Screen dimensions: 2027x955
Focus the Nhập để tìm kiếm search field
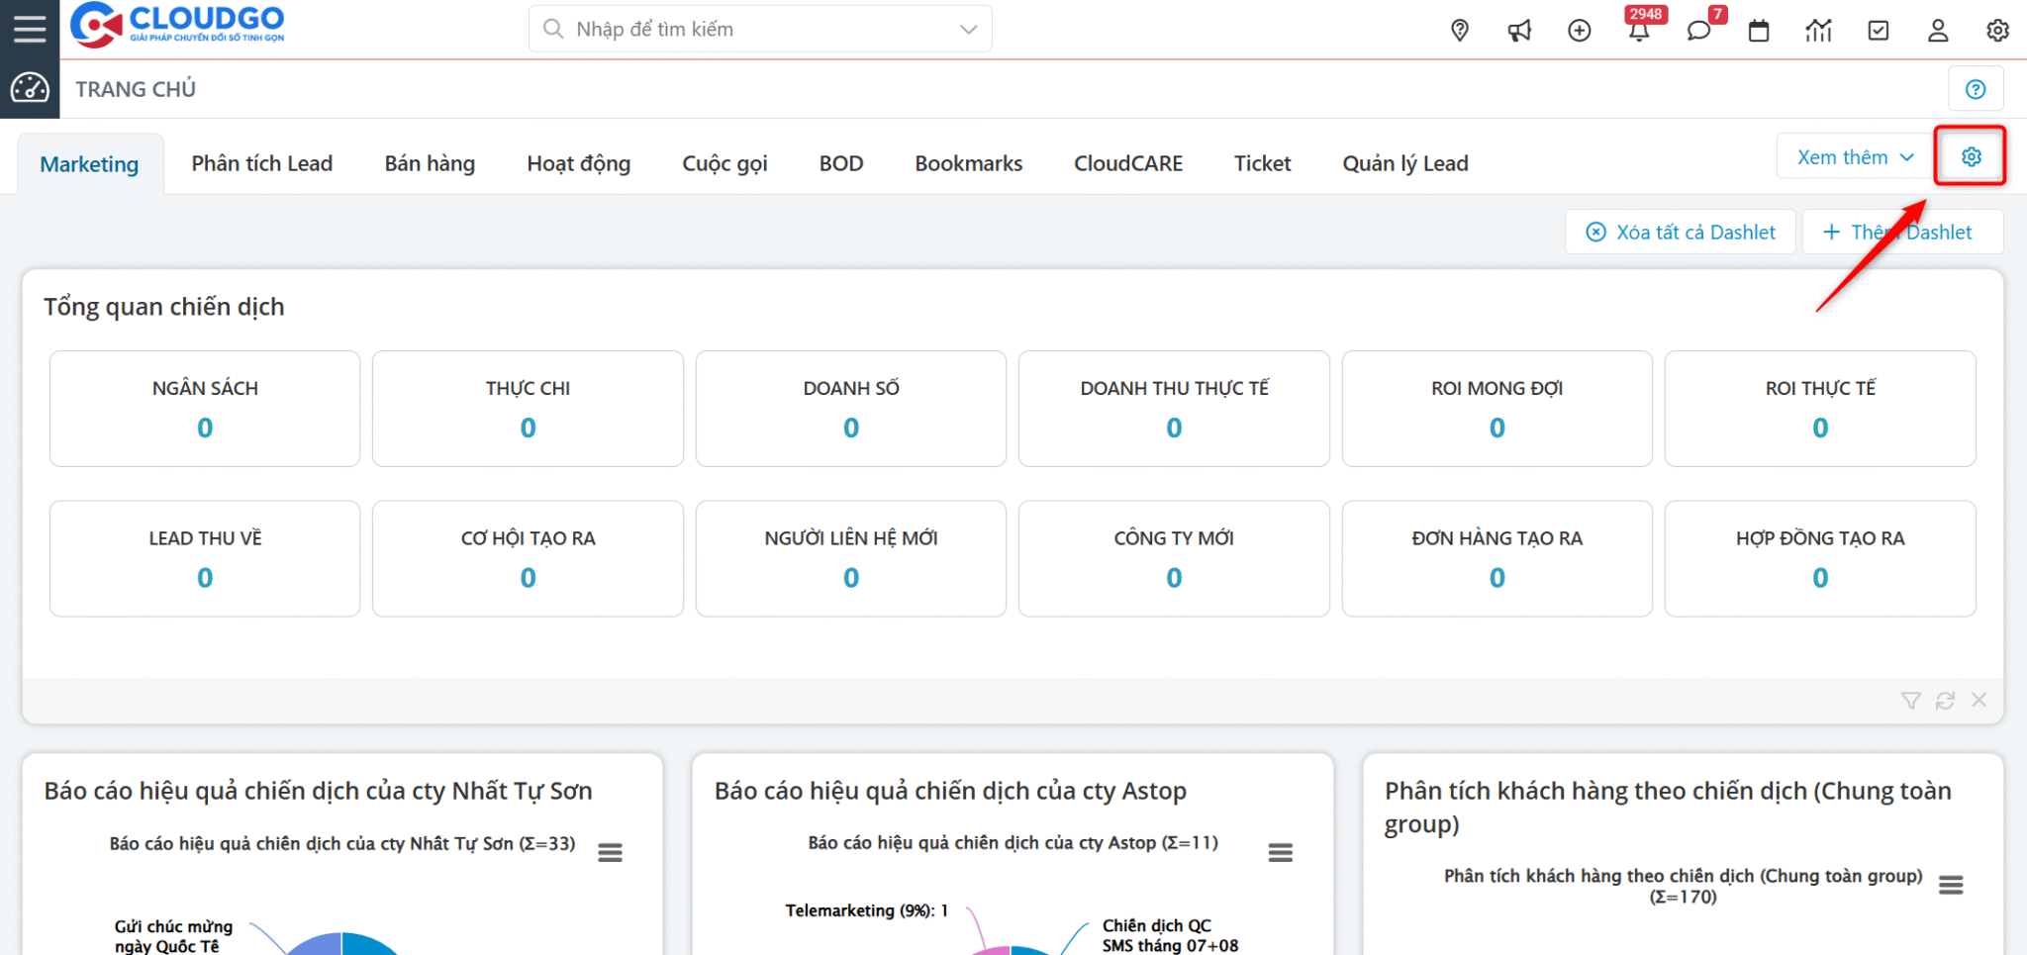(x=760, y=29)
